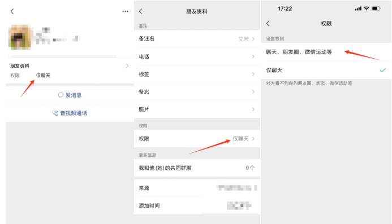Screen dimensions: 392x224
Task: Tap the 更多信息 section header
Action: [x=148, y=155]
